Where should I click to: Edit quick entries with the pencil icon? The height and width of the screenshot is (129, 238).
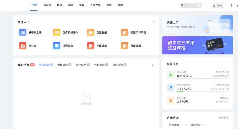153,22
